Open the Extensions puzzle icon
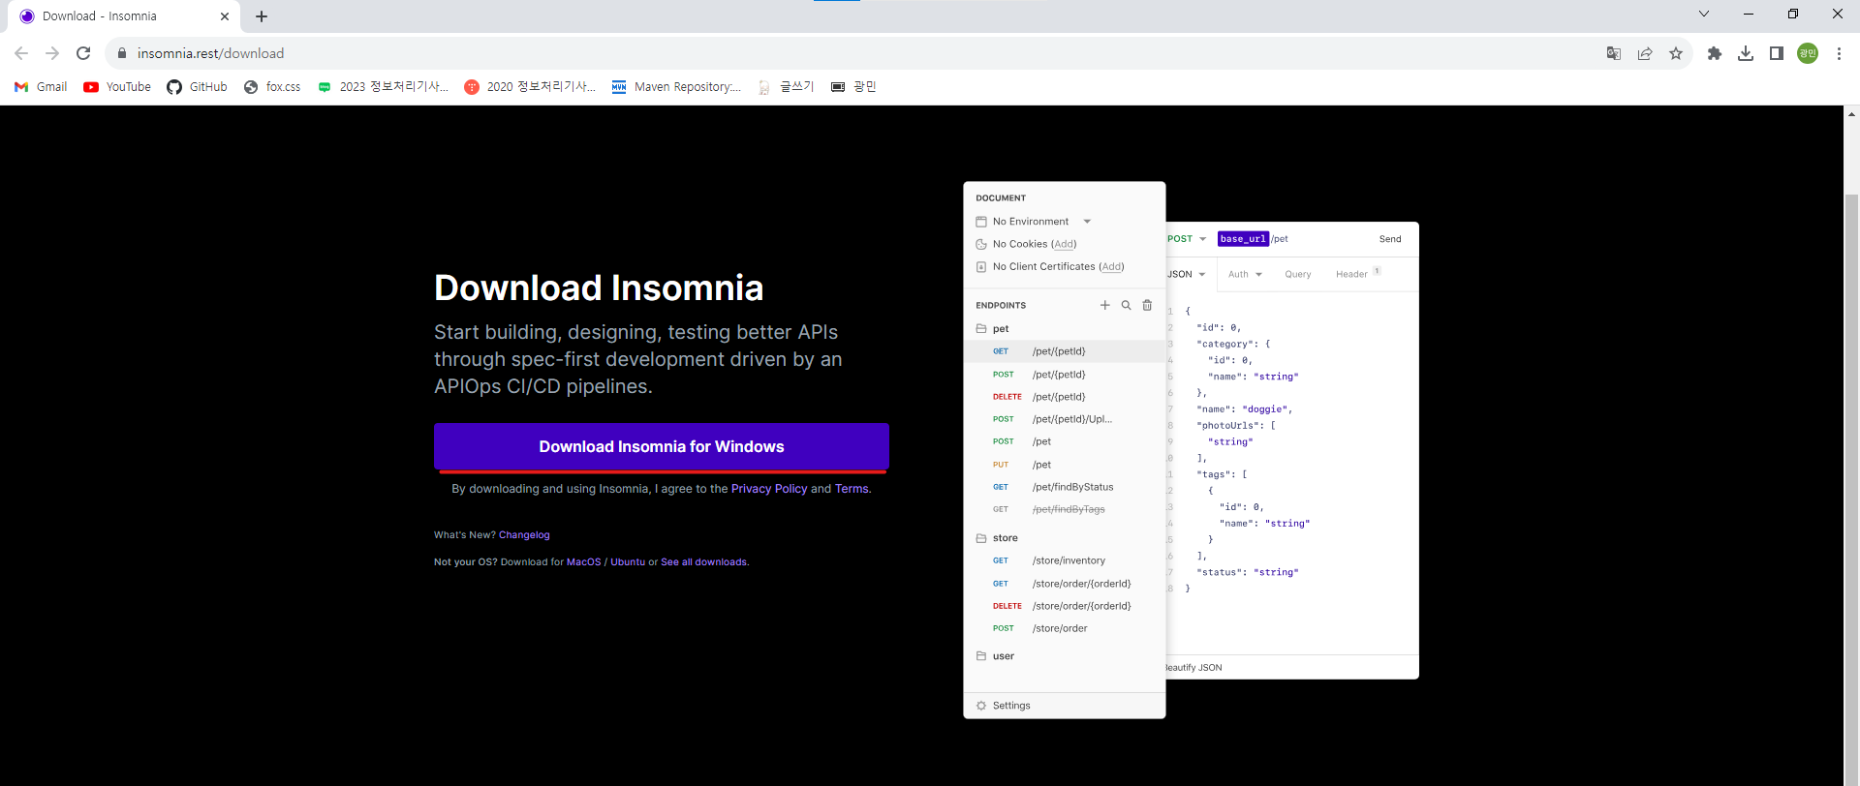This screenshot has height=786, width=1860. 1715,53
